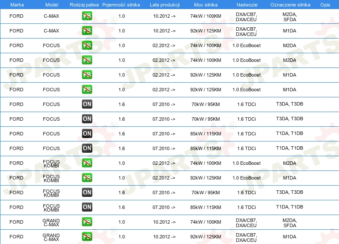Click the petrol icon in the FOCUS KOMBI 92kW row

pyautogui.click(x=87, y=178)
